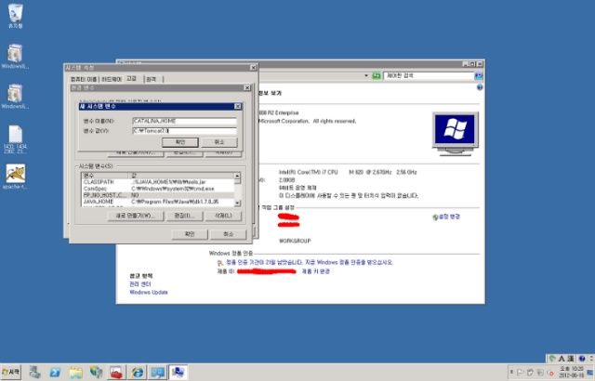Select the CLASSPATH system variable row
595x381 pixels.
pyautogui.click(x=158, y=182)
